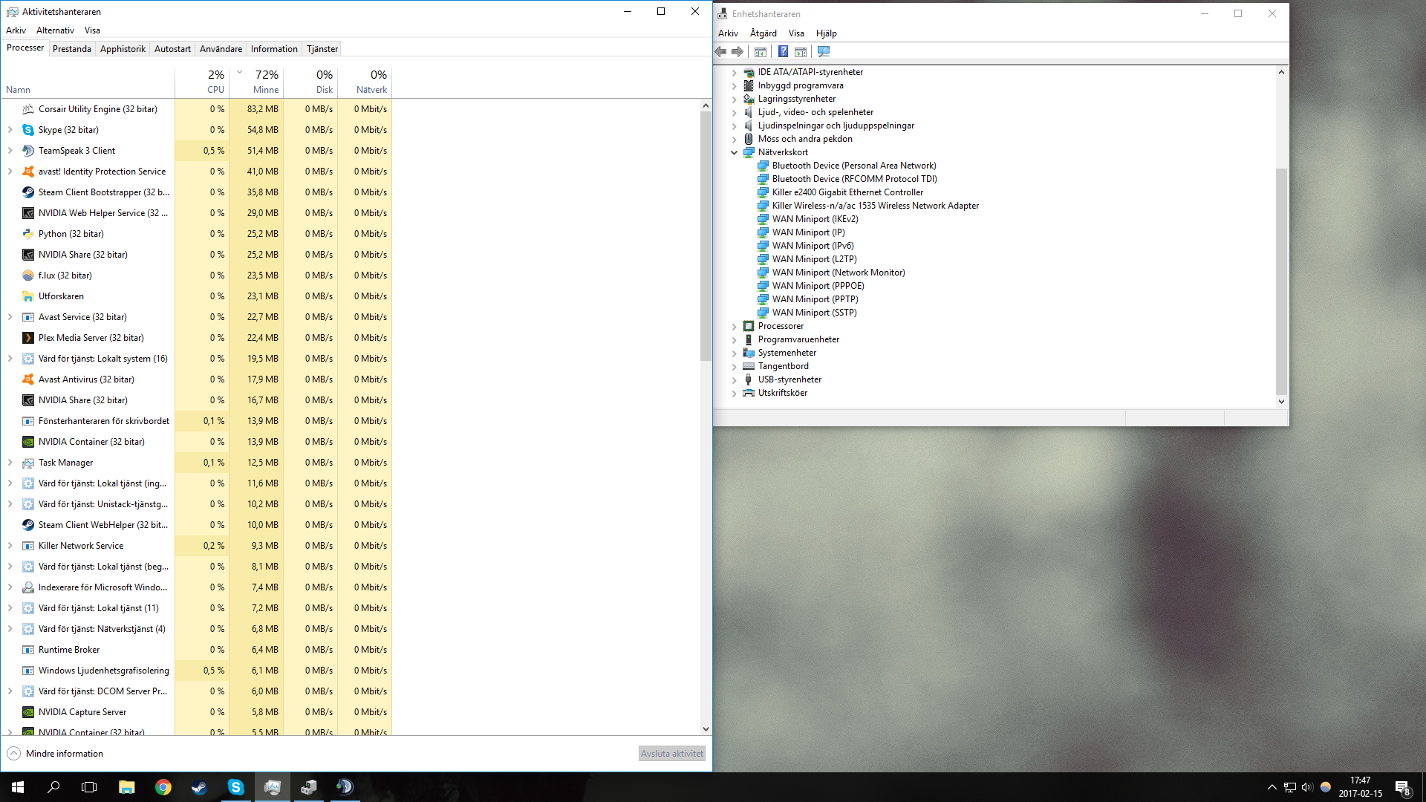This screenshot has height=802, width=1426.
Task: Click scroll-down arrow of the process list
Action: (x=706, y=729)
